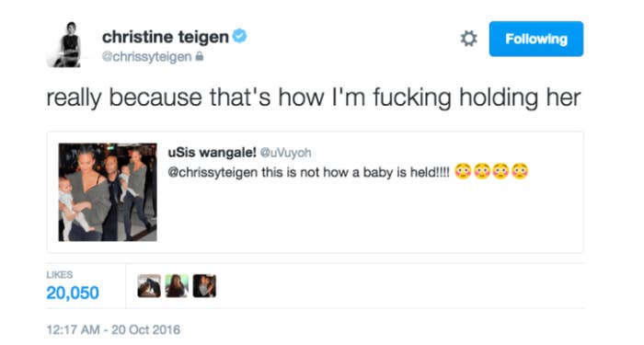This screenshot has width=644, height=345.
Task: Open the tweet author's profile picture
Action: 68,44
